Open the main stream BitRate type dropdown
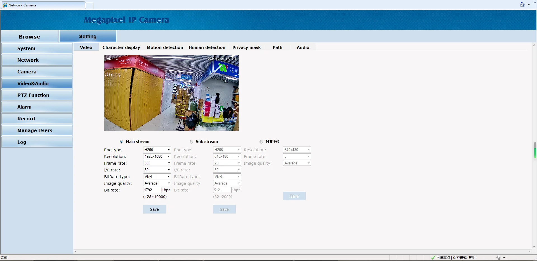Image resolution: width=537 pixels, height=261 pixels. [x=157, y=176]
